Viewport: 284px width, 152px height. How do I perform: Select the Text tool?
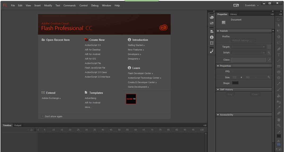pos(279,55)
